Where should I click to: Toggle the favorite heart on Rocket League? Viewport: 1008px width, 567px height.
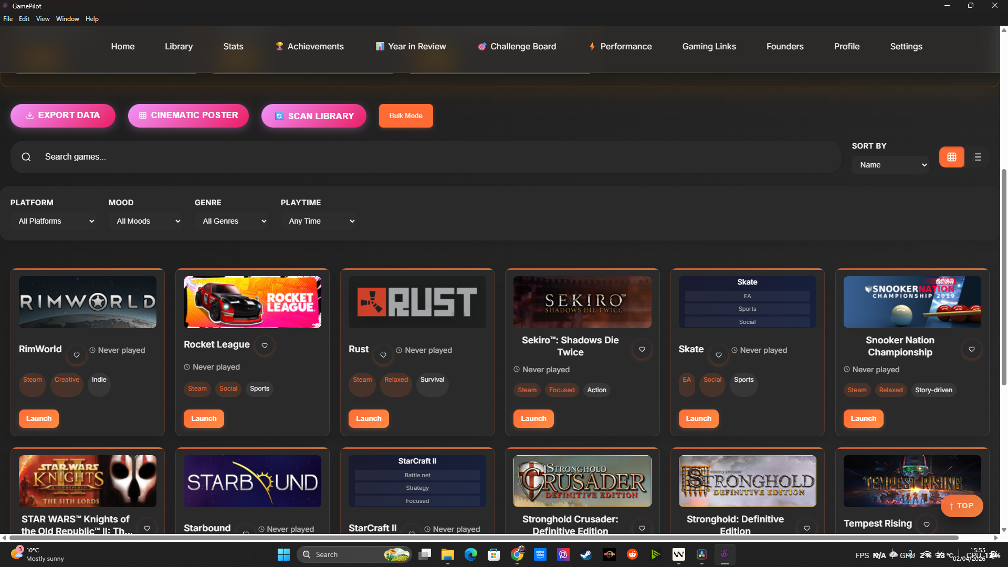point(265,345)
